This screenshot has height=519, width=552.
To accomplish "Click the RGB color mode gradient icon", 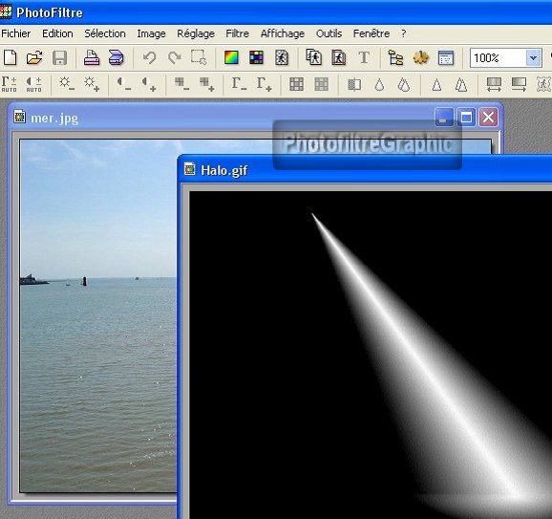I will (231, 57).
